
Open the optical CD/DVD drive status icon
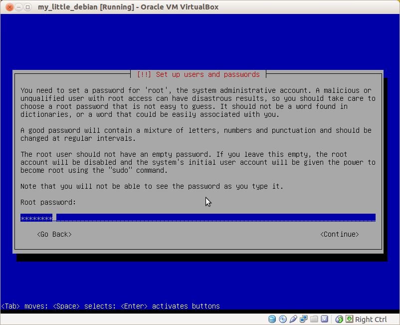(x=283, y=319)
